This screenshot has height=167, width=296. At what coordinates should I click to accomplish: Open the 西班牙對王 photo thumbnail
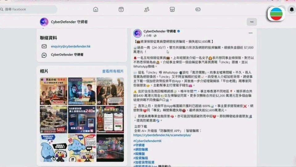point(110,119)
